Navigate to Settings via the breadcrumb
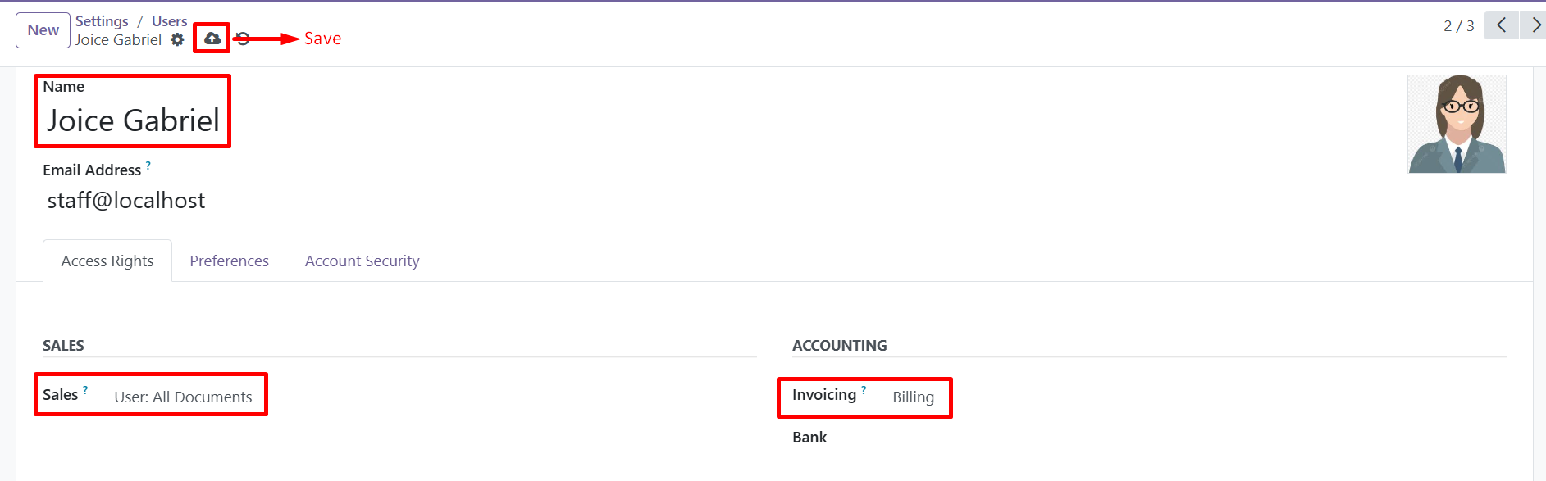1546x481 pixels. pyautogui.click(x=102, y=20)
